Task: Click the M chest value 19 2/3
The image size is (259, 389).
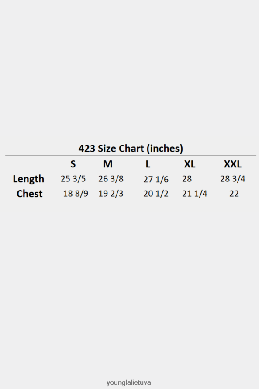Action: 111,194
